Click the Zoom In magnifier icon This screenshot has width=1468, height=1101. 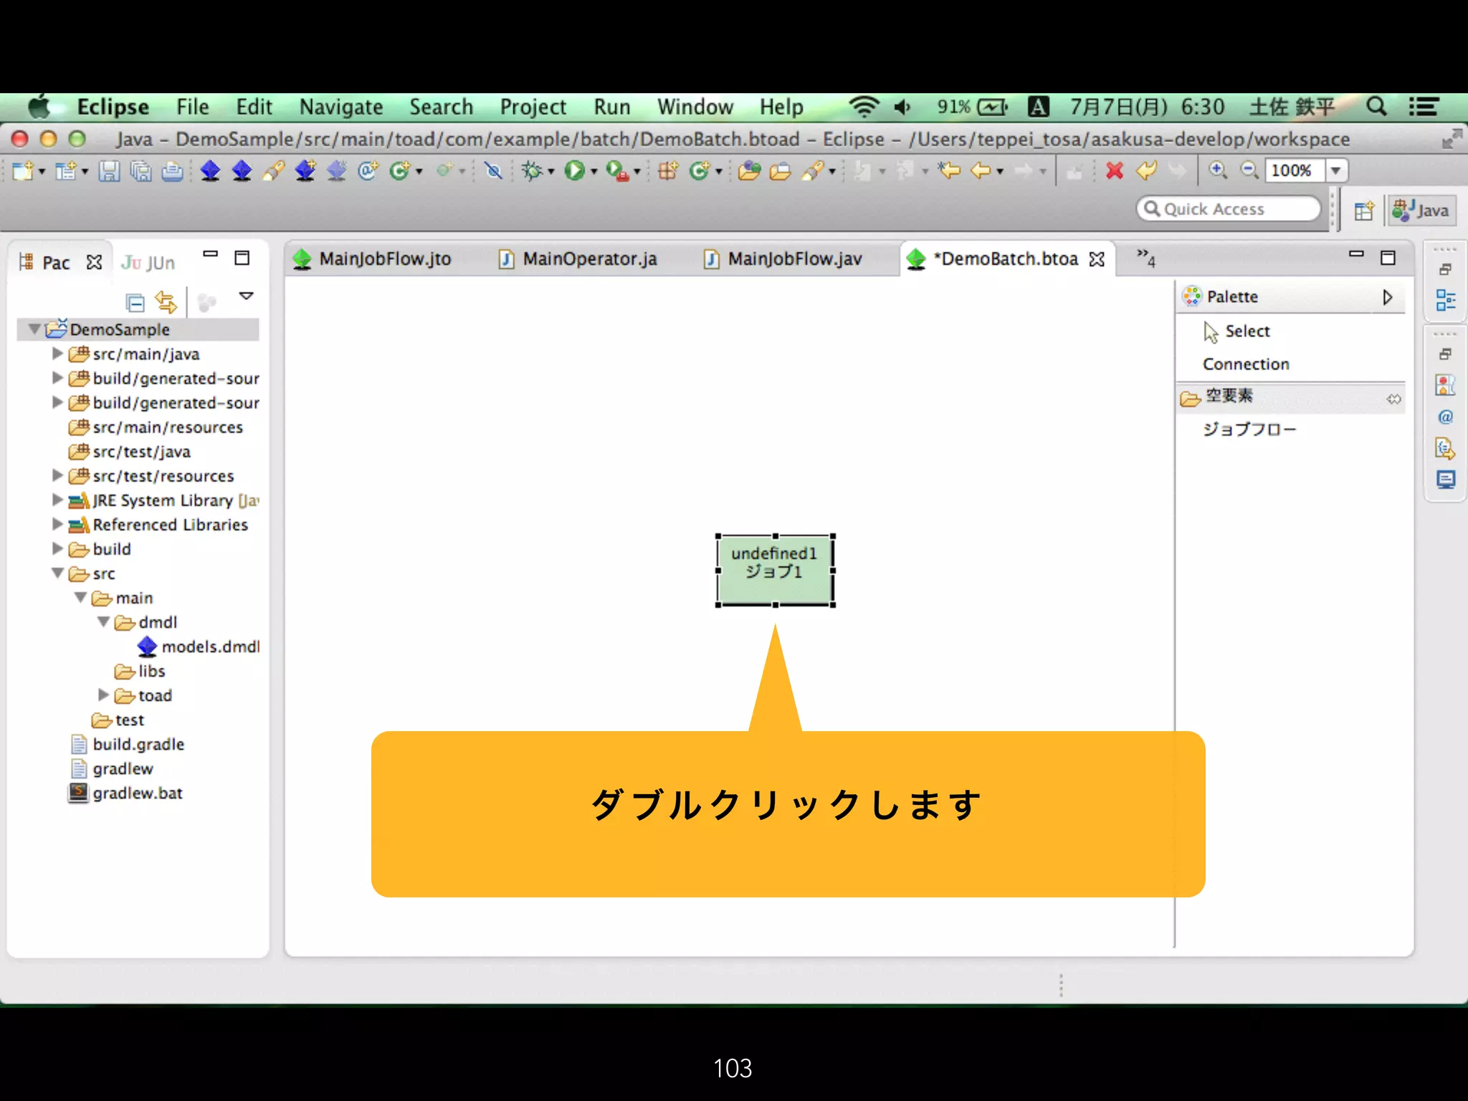coord(1217,171)
